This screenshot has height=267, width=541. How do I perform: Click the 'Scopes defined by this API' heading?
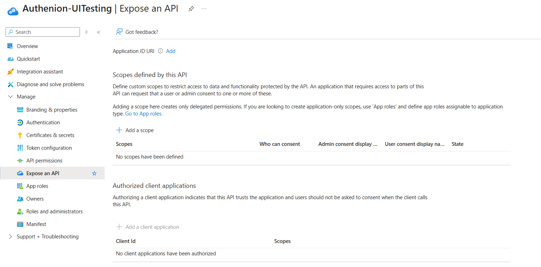point(150,75)
